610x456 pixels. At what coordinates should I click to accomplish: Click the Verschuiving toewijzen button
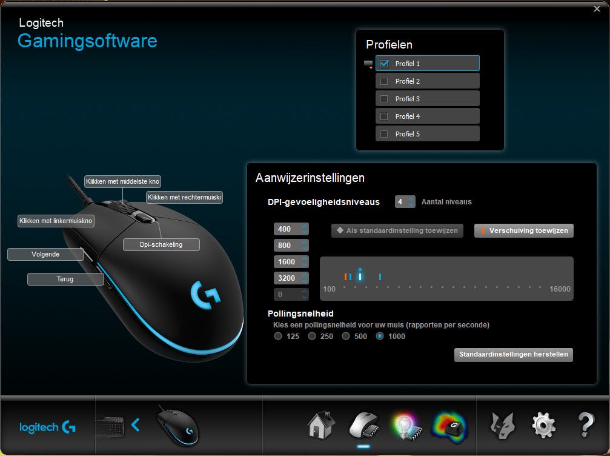tap(525, 230)
